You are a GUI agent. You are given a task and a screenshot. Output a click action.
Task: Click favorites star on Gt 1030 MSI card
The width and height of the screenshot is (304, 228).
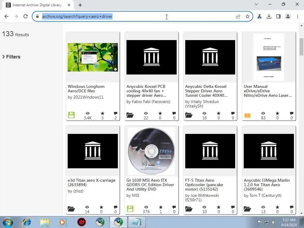tap(161, 207)
